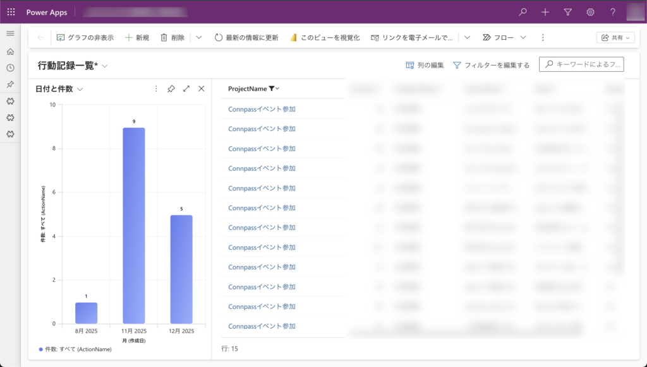
Task: Open the 行動記録一覧 view selector dropdown
Action: [x=105, y=66]
